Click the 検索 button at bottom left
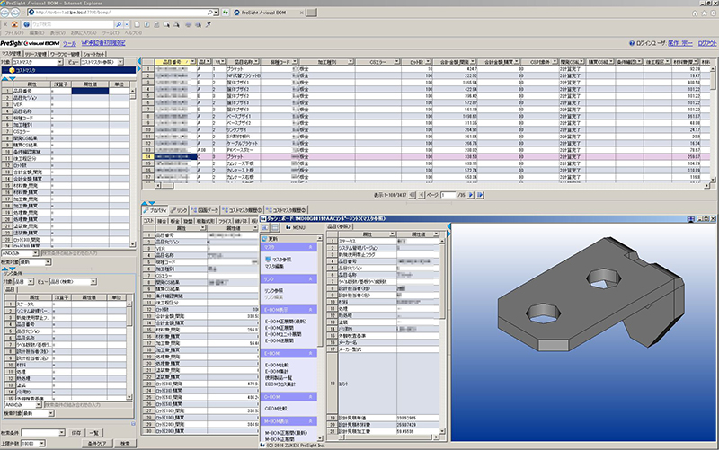Viewport: 719px width, 450px height. (x=125, y=443)
